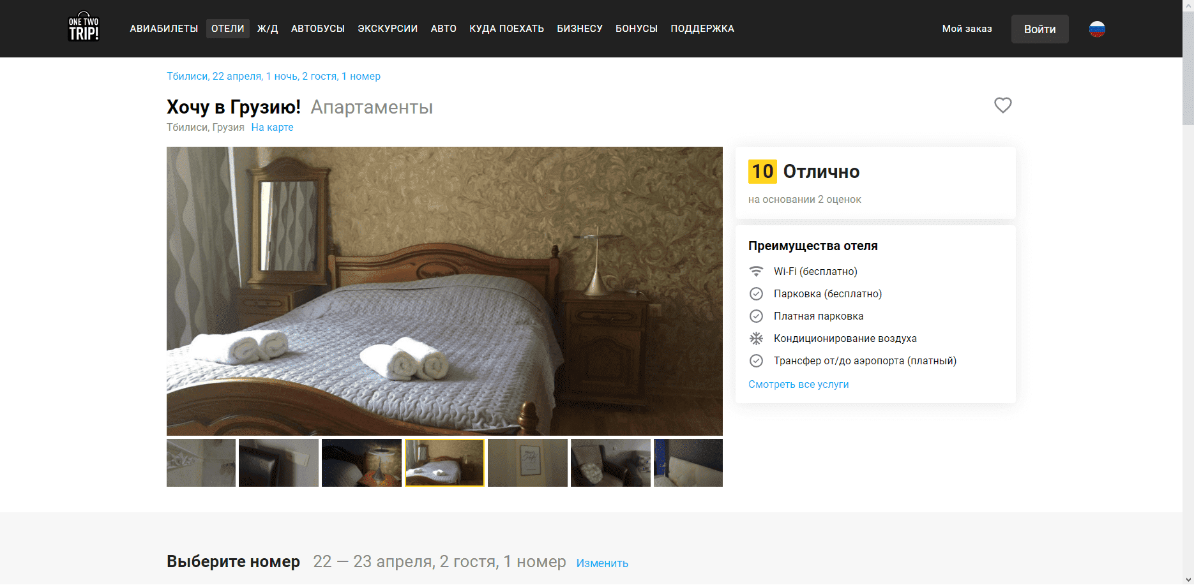Open the Russian flag language selector
Viewport: 1194px width, 585px height.
coord(1097,29)
